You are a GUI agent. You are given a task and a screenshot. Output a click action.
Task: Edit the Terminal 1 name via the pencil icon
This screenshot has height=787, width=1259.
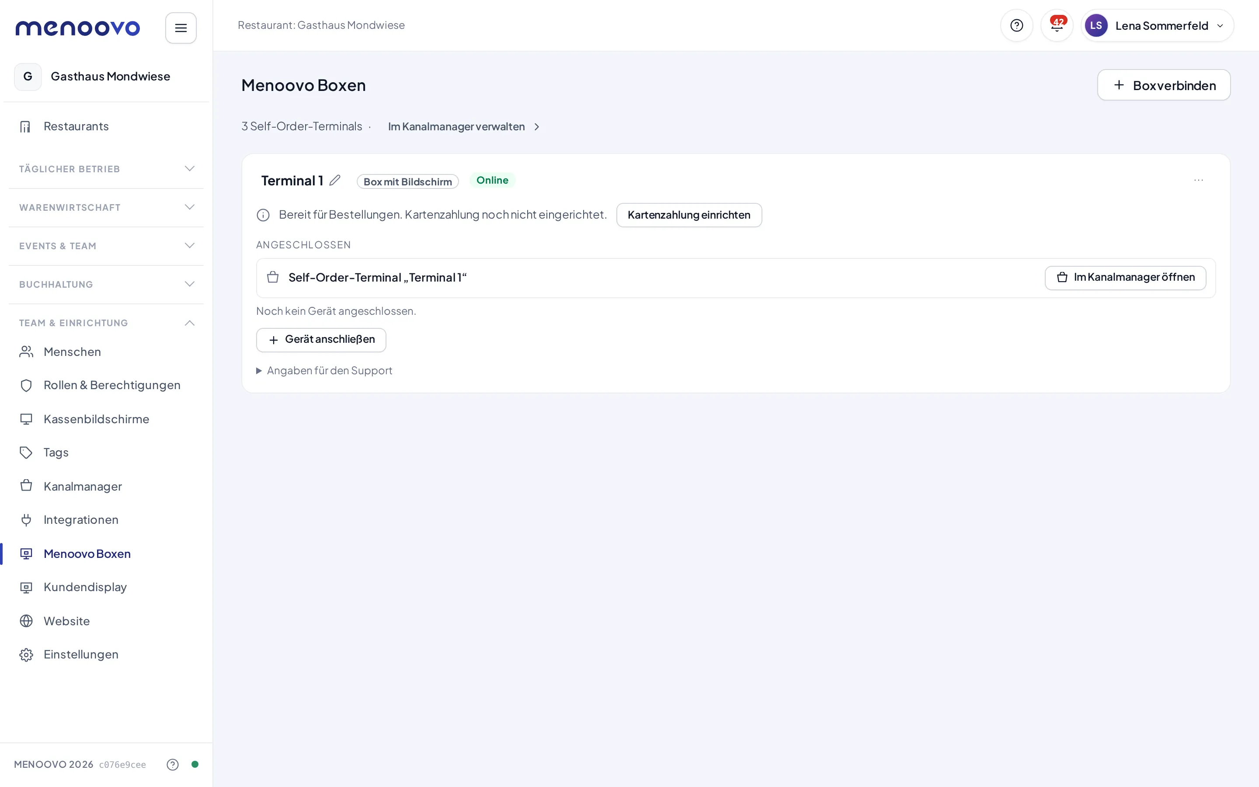(334, 181)
